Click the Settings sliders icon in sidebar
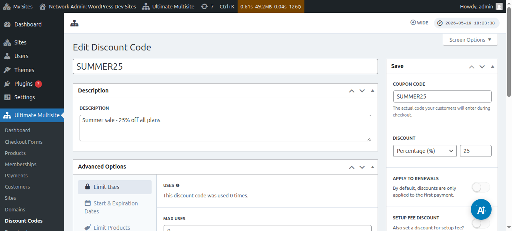This screenshot has width=512, height=231. pos(7,97)
